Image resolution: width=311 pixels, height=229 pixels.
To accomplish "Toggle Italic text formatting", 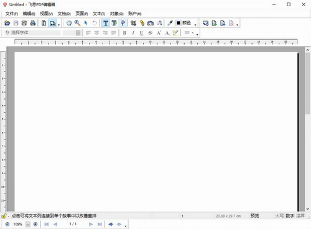I will pyautogui.click(x=133, y=33).
